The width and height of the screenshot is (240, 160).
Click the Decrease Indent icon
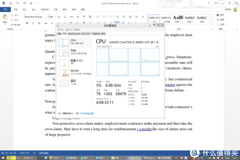point(118,17)
